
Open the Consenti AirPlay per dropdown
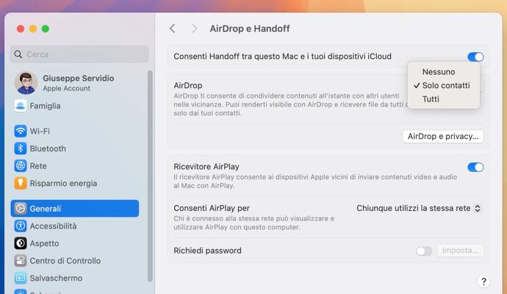click(418, 208)
